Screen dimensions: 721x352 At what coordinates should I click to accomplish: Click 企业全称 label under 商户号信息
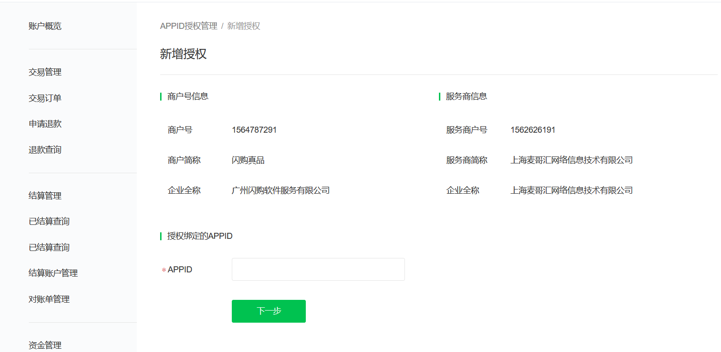[x=184, y=190]
